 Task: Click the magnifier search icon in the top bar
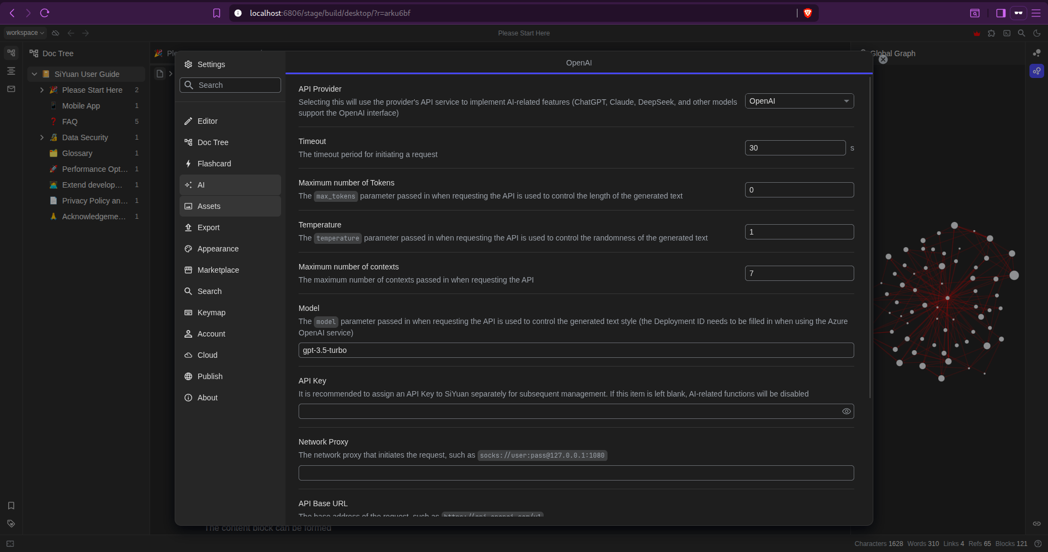click(x=1022, y=33)
